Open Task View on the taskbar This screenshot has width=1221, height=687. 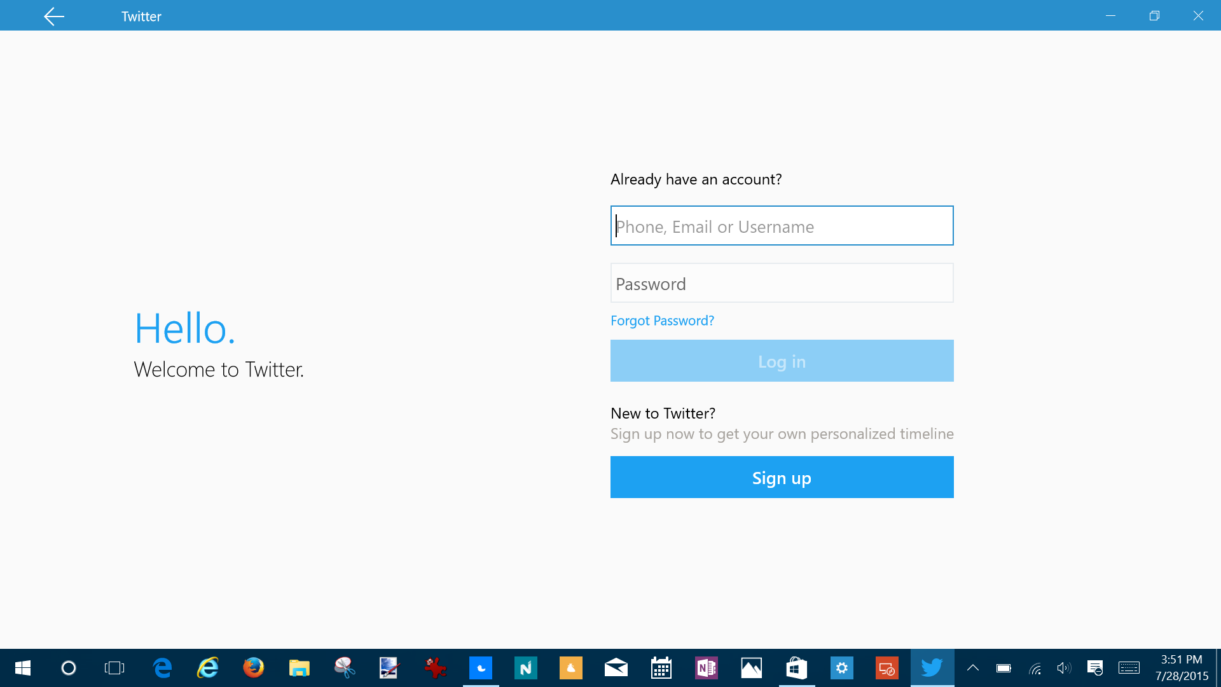tap(114, 668)
